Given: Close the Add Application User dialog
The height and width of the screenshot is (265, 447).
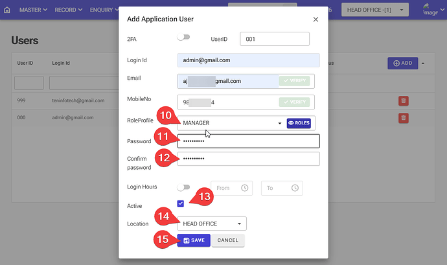Looking at the screenshot, I should (315, 19).
